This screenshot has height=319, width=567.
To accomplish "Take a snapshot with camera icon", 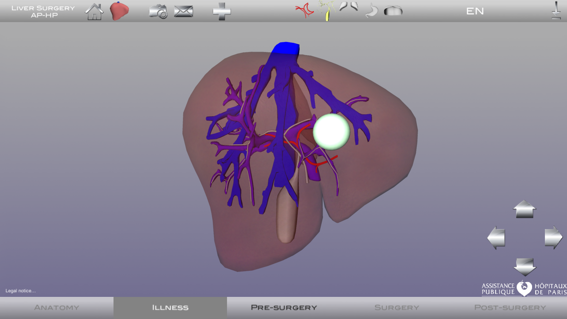I will (158, 12).
